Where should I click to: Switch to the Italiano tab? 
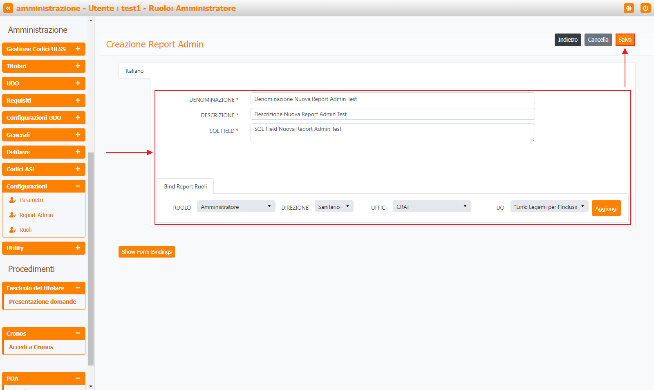point(134,71)
